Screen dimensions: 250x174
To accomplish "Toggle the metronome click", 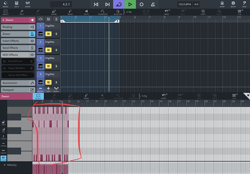I will click(x=153, y=4).
